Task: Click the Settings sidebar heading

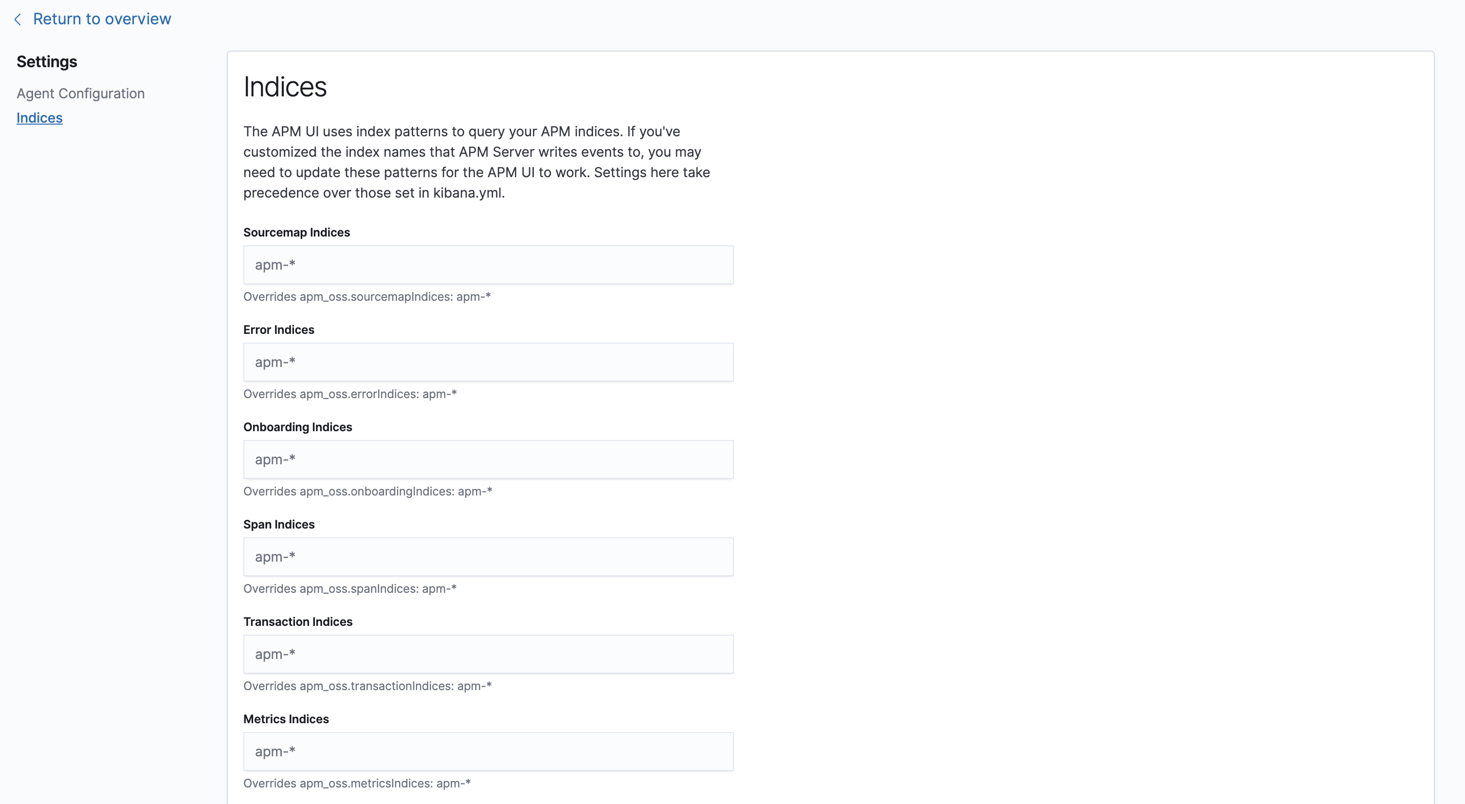Action: 47,61
